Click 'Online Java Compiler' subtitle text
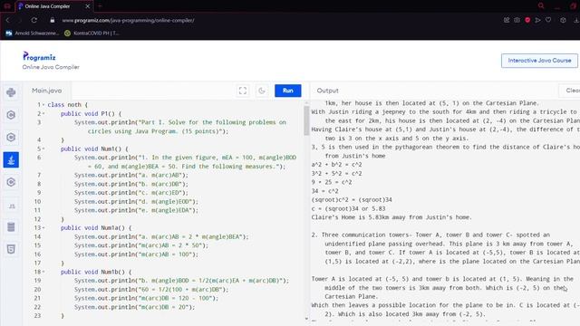580x326 pixels. tap(51, 67)
